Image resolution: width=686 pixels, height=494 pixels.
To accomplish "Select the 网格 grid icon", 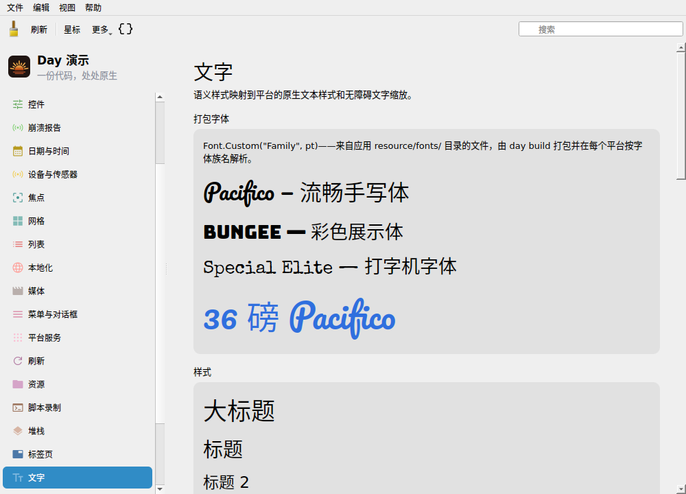I will coord(18,221).
